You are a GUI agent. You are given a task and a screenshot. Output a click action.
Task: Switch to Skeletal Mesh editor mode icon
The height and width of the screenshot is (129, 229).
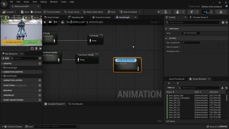coord(177,12)
